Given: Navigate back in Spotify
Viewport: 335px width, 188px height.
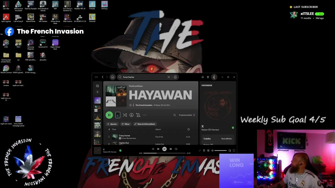Looking at the screenshot, I should click(103, 77).
